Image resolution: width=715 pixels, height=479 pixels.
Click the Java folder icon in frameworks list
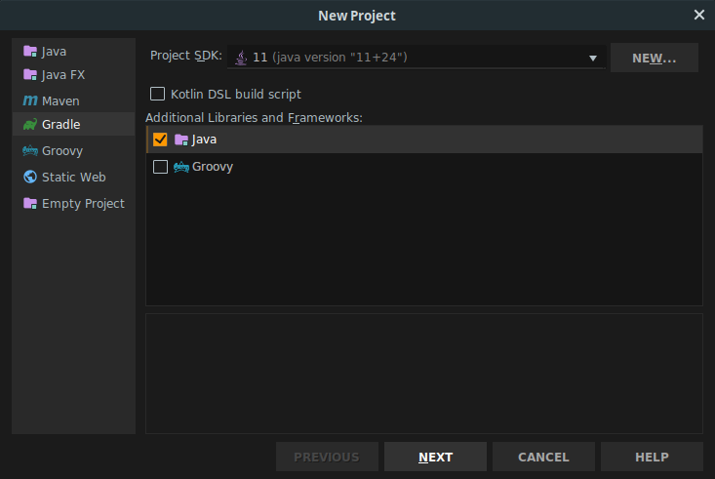[181, 140]
